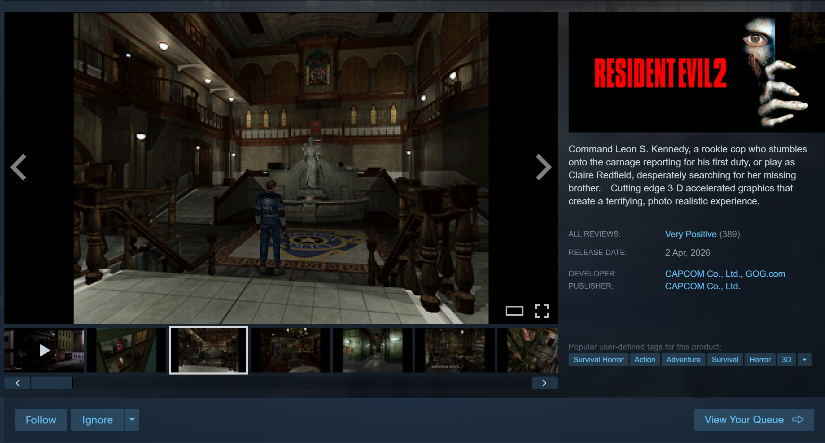Open the CAPCOM Co., Ltd. publisher link
Screen dimensions: 825x443
[x=702, y=286]
